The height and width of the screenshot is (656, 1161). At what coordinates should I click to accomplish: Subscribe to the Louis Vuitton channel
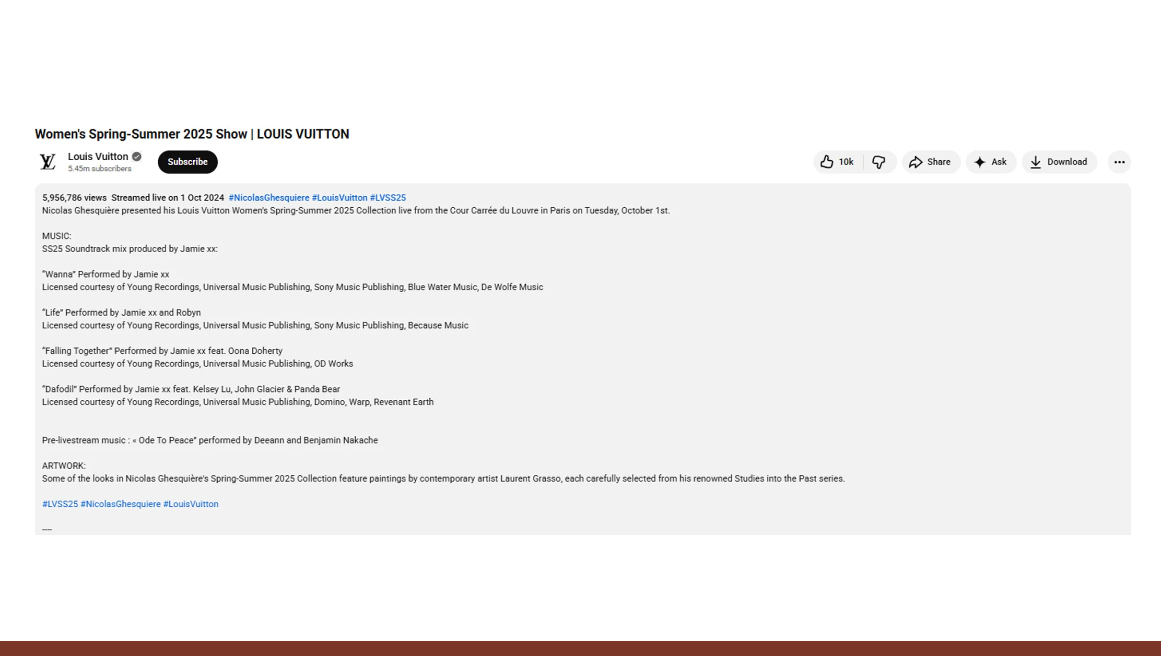[x=187, y=162]
